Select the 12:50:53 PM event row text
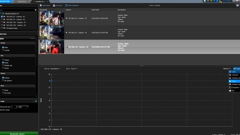 coord(100,18)
